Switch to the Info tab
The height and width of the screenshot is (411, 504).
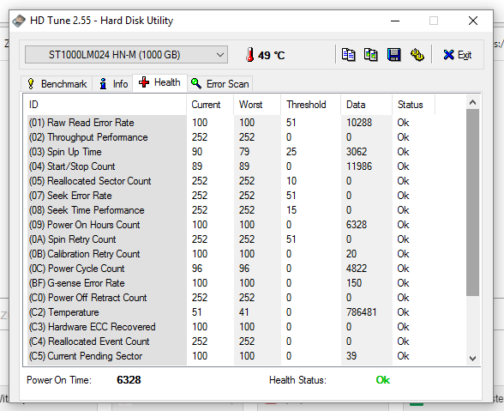pos(113,84)
